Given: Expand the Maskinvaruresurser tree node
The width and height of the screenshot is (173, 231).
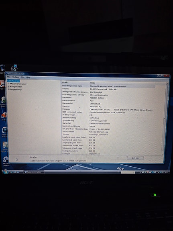Looking at the screenshot, I should pos(8,84).
